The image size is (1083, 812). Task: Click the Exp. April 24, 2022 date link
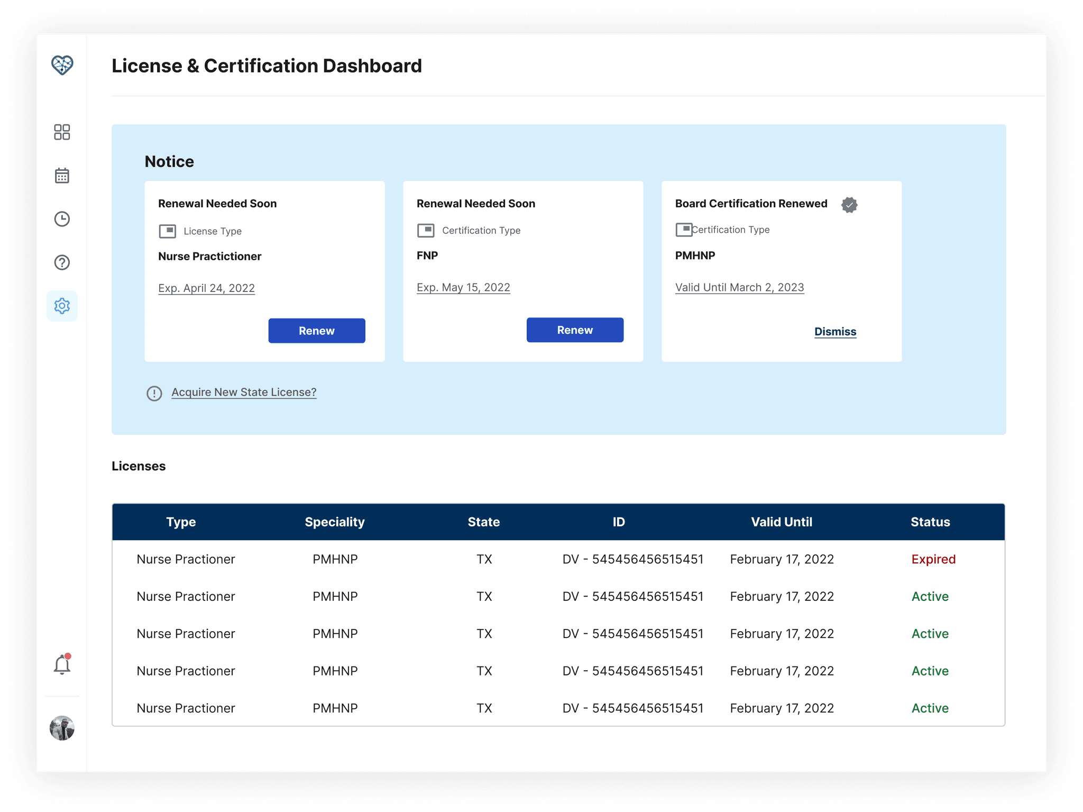point(206,288)
